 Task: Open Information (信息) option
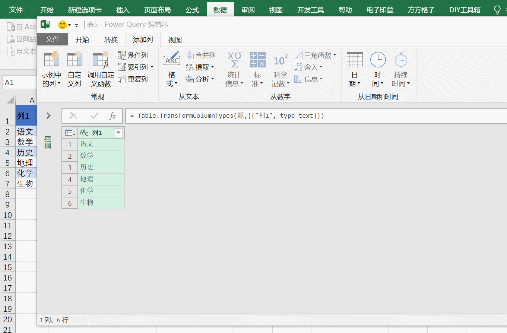point(308,79)
